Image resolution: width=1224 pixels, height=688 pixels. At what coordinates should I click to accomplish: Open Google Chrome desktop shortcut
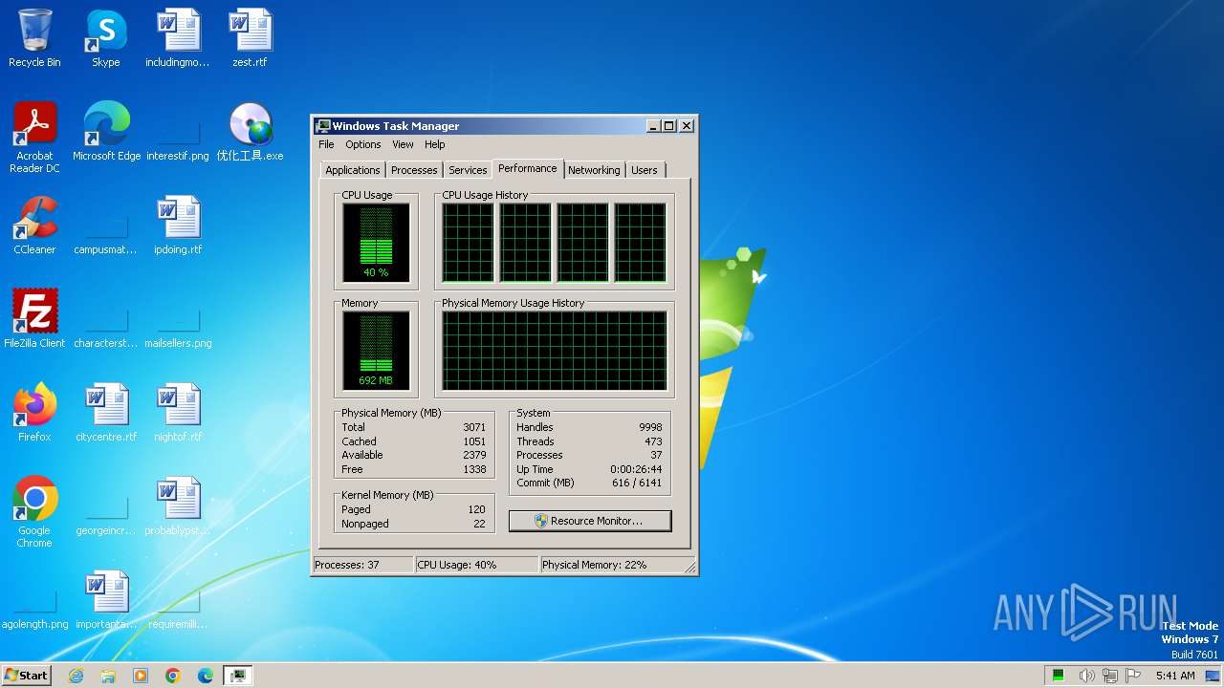click(34, 511)
